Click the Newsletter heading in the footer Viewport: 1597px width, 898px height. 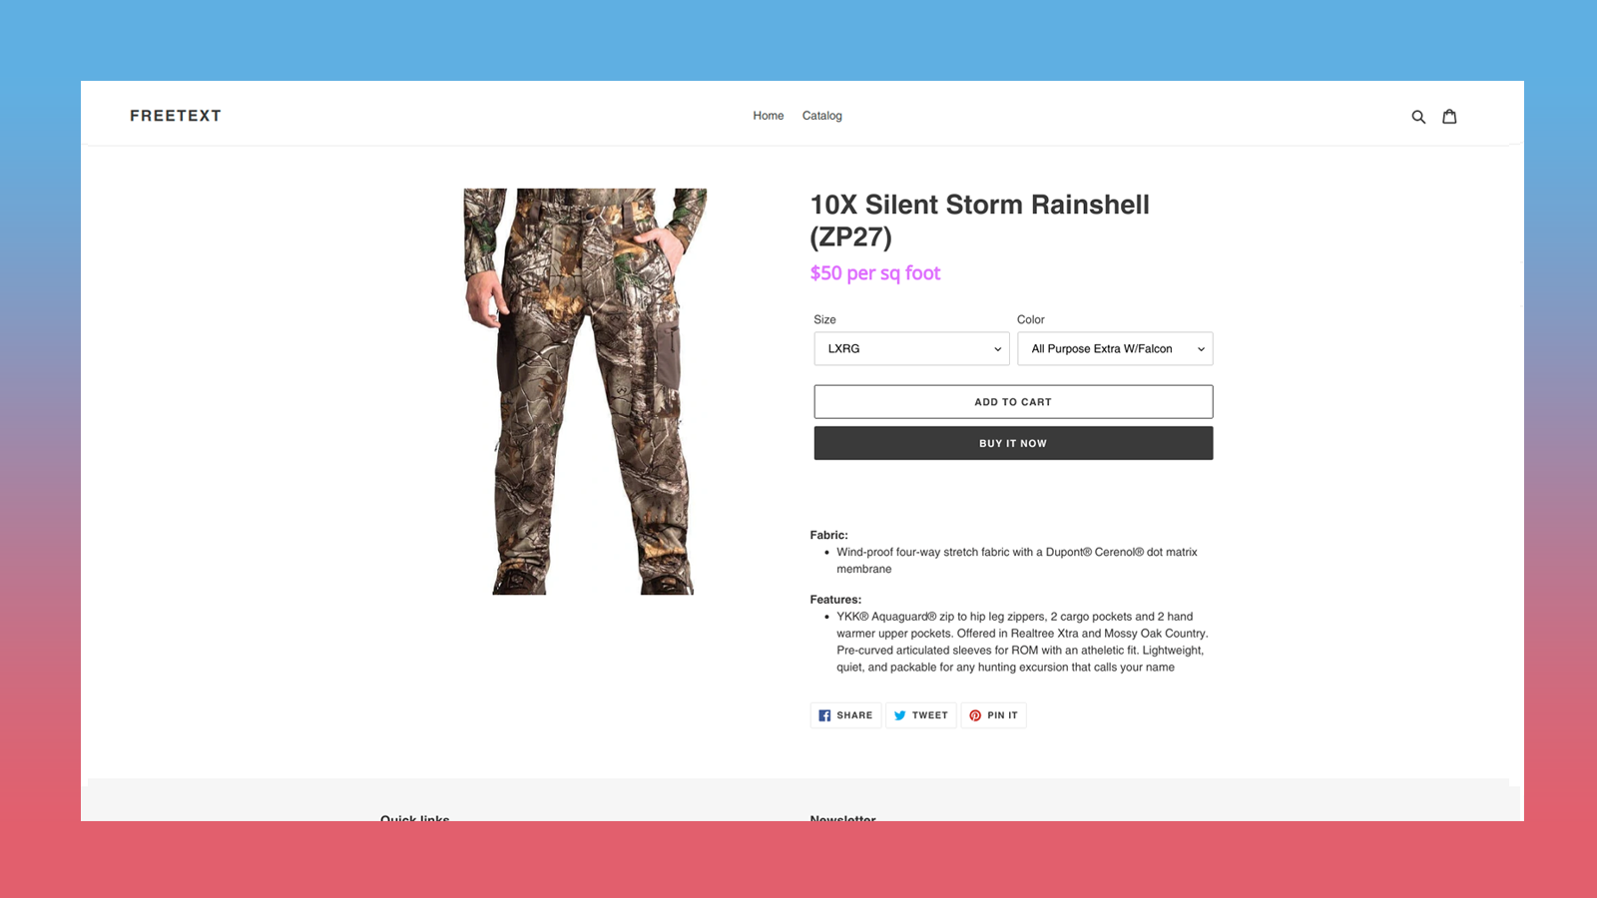point(841,818)
